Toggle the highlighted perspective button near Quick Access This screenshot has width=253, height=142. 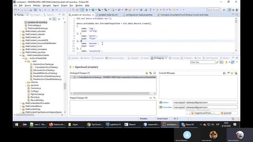(x=229, y=10)
